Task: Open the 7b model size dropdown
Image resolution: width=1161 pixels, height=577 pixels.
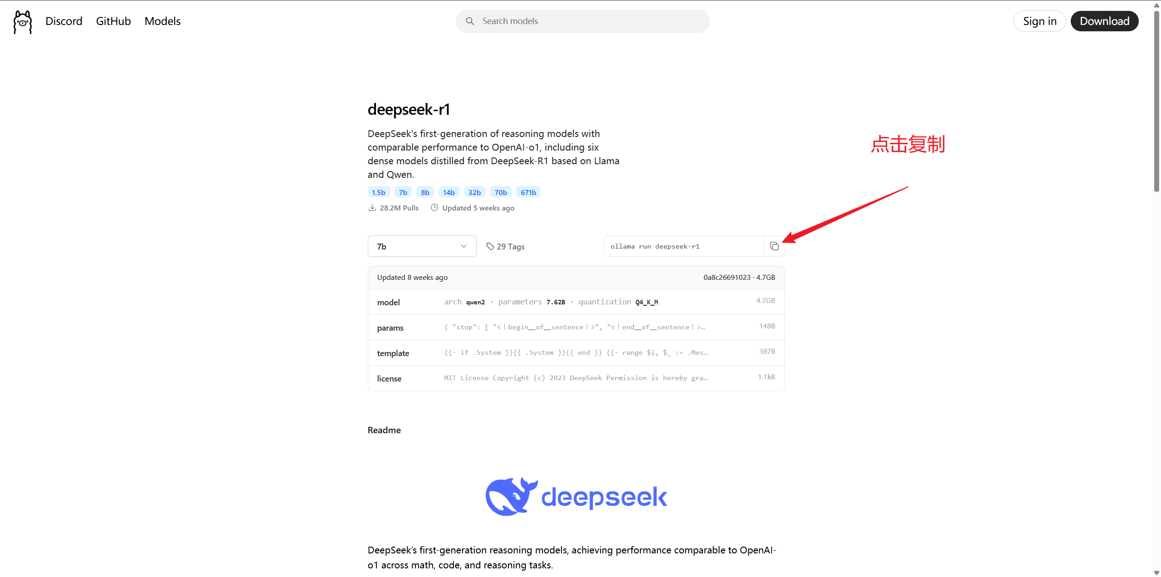Action: pos(421,246)
